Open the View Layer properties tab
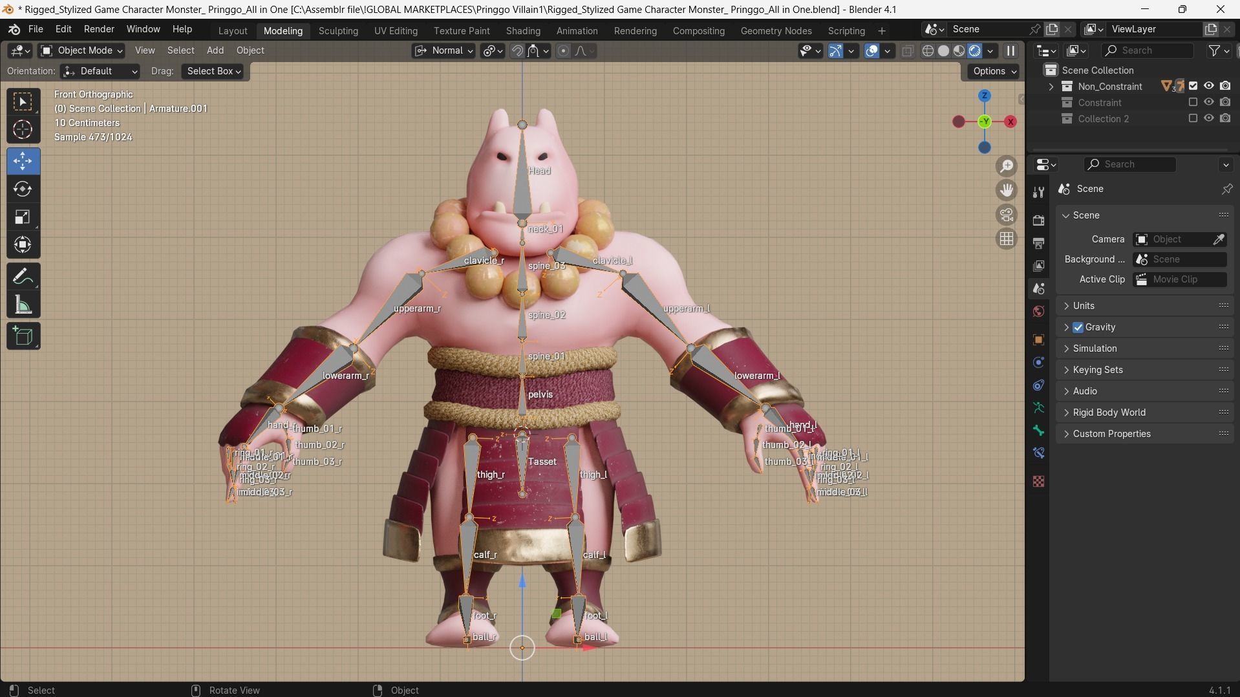The width and height of the screenshot is (1240, 697). point(1039,266)
